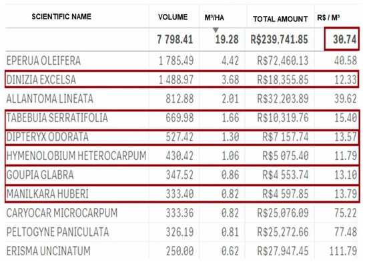Select the VOLUME column header
Image resolution: width=367 pixels, height=262 pixels.
click(x=173, y=17)
